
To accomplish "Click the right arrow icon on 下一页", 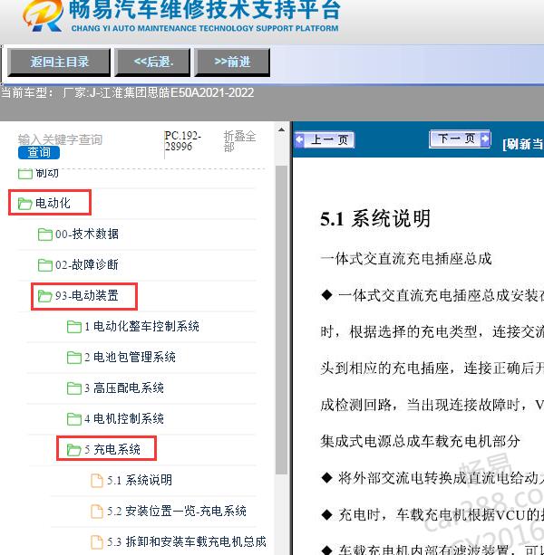I will click(x=485, y=139).
